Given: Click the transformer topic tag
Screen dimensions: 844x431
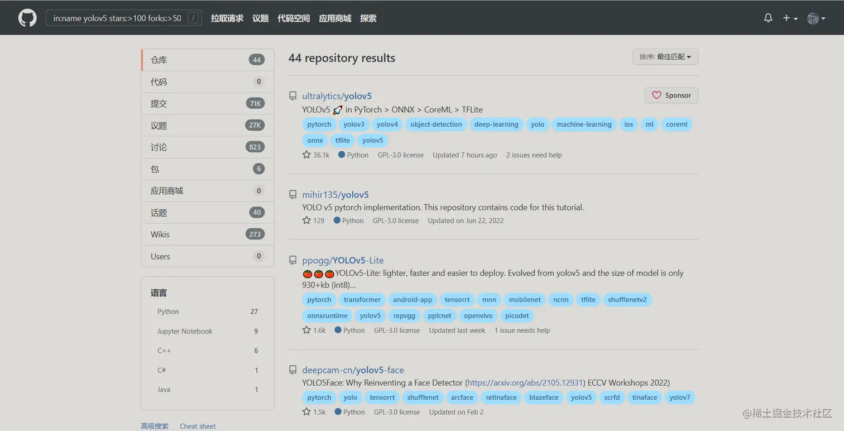Looking at the screenshot, I should point(362,300).
